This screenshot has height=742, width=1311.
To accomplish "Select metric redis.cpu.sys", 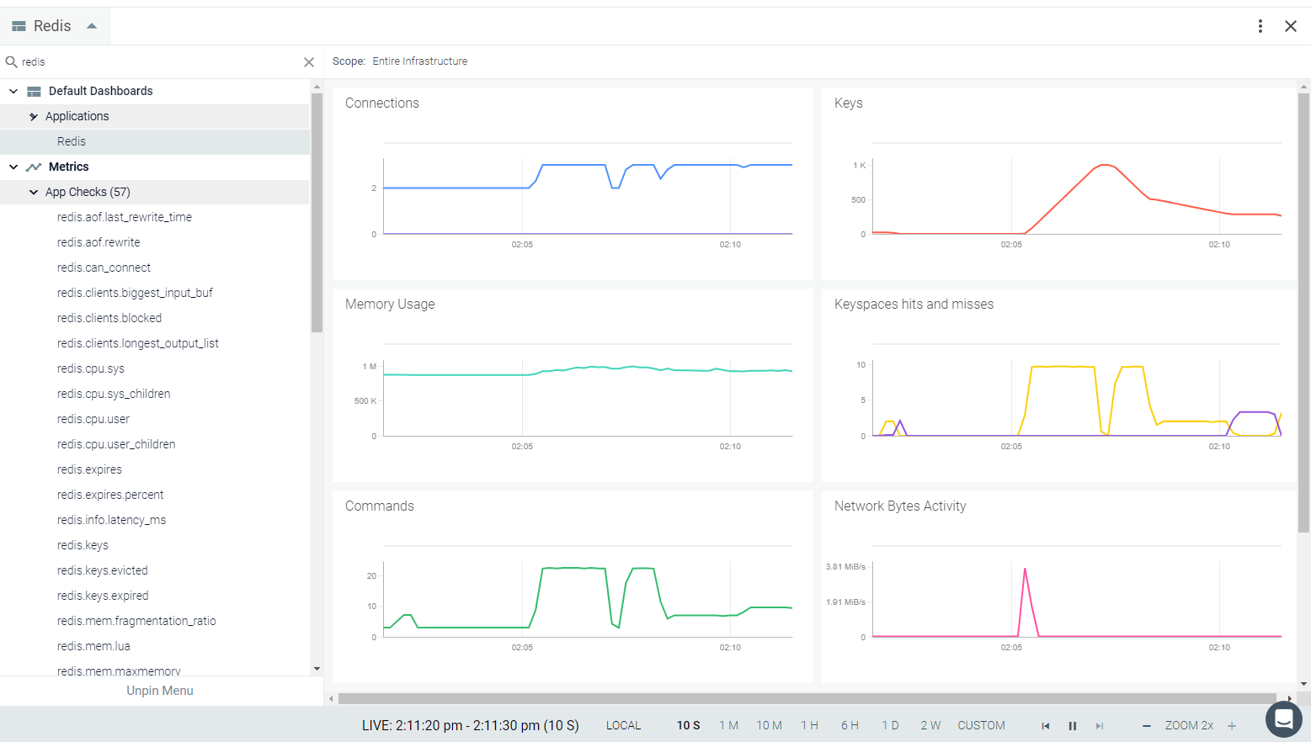I will tap(91, 368).
